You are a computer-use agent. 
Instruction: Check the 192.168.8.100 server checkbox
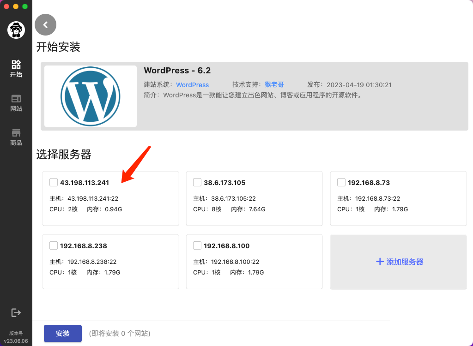[197, 245]
